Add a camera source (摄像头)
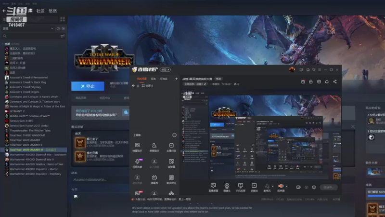This screenshot has height=217, width=385. [x=227, y=188]
